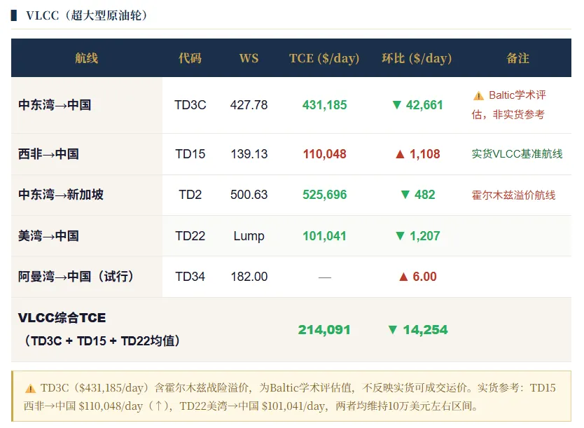Image resolution: width=584 pixels, height=428 pixels.
Task: Click the WS value 500.63
Action: 249,195
